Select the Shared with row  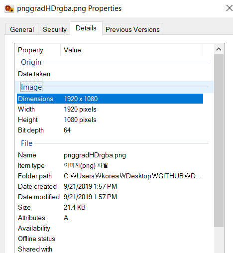point(110,249)
